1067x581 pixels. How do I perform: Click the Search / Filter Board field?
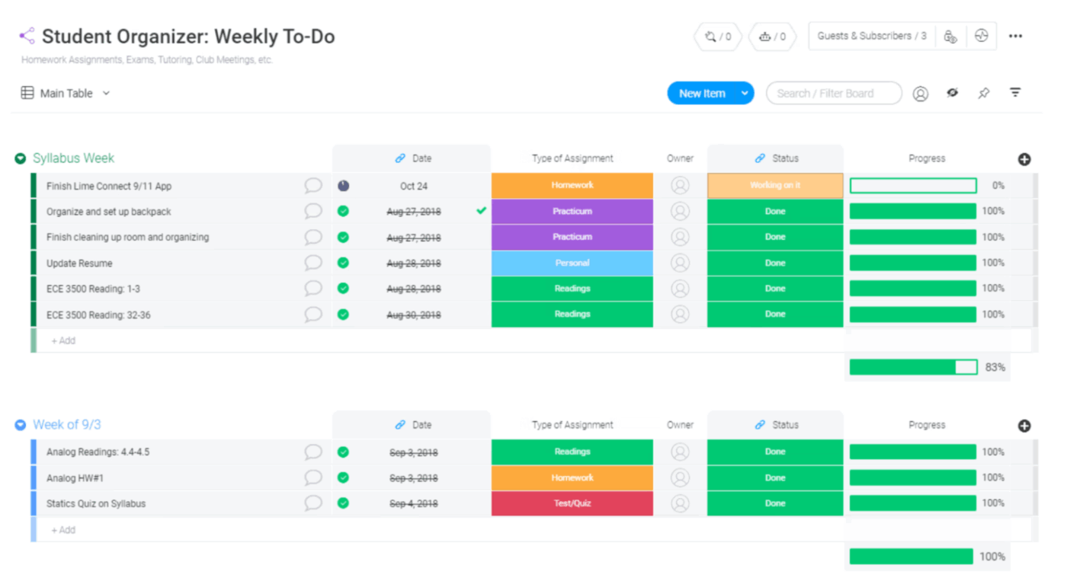833,94
